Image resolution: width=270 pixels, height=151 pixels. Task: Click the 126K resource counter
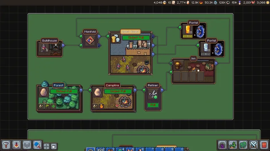224,3
